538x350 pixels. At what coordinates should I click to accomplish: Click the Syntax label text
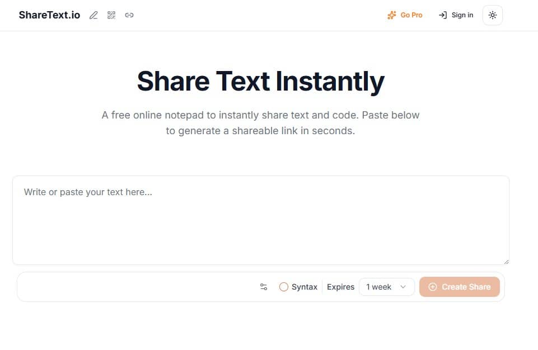(305, 287)
